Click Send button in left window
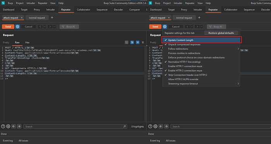The height and width of the screenshot is (144, 271). pyautogui.click(x=8, y=27)
